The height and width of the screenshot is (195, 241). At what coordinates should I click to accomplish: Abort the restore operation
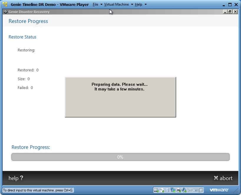(223, 178)
